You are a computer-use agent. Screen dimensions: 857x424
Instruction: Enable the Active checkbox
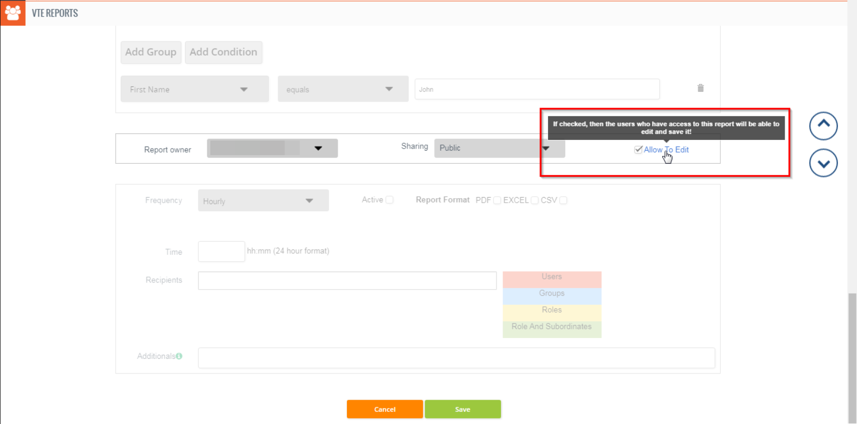click(x=389, y=200)
